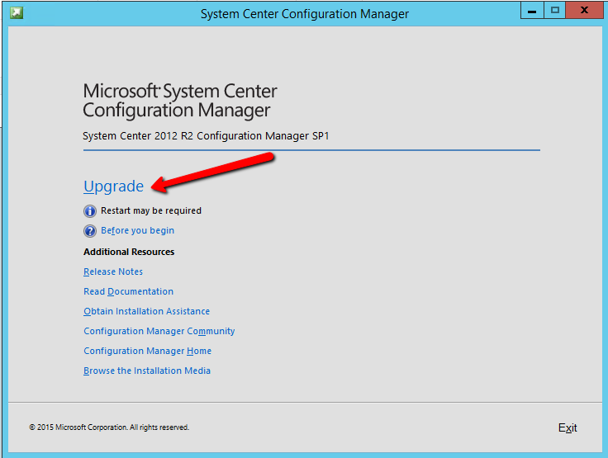Open the Before you begin link

(137, 231)
